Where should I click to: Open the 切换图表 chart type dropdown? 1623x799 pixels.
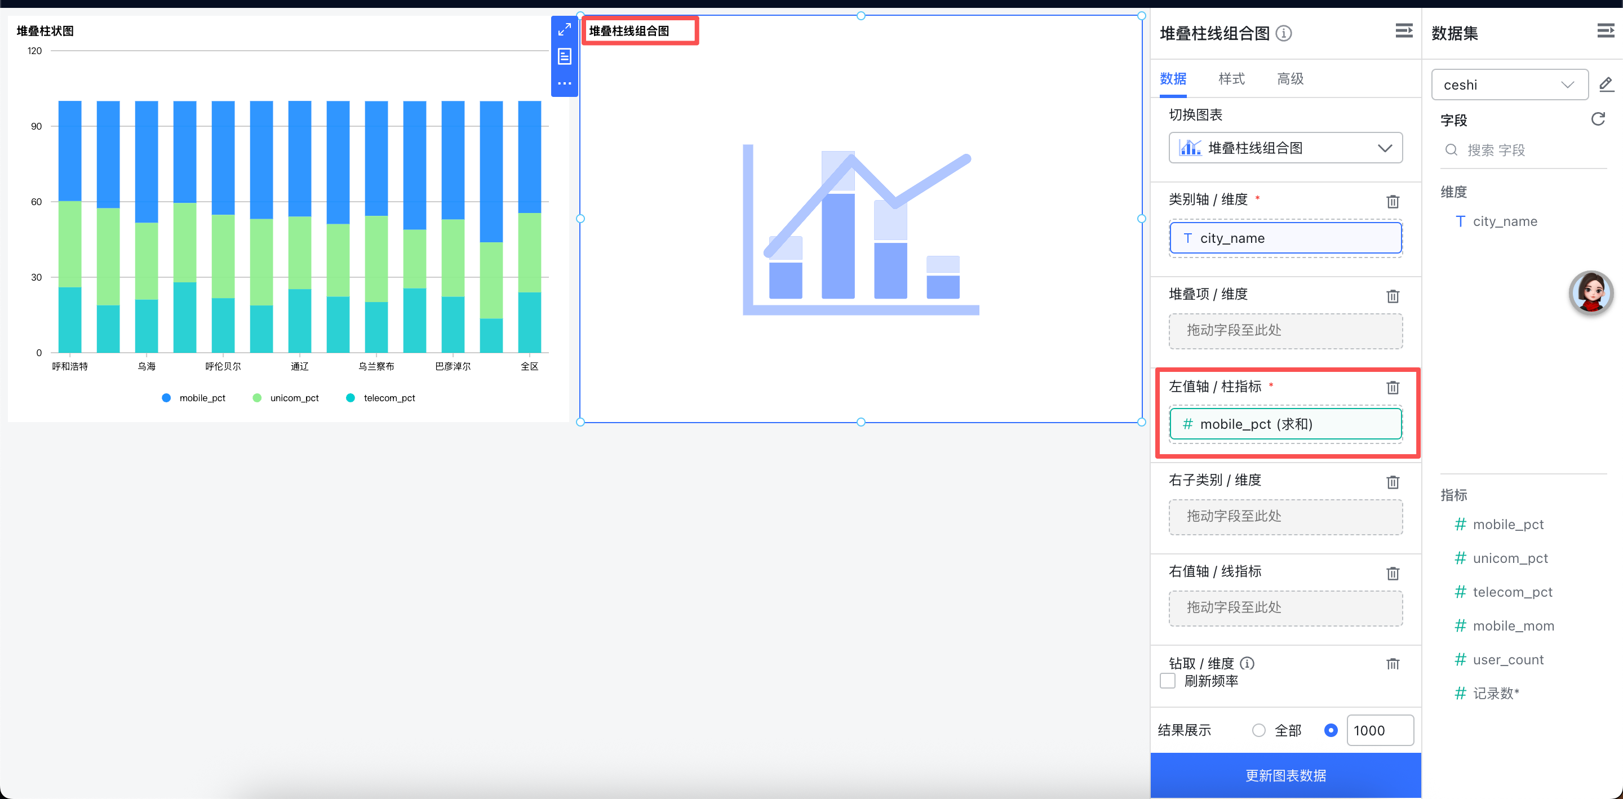1285,148
